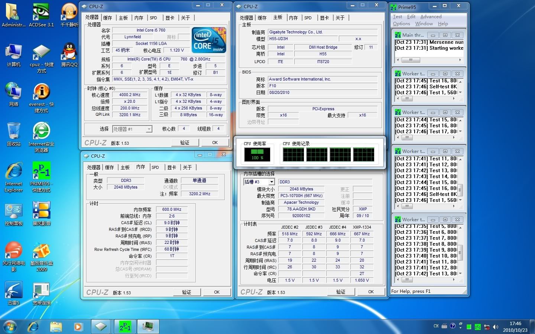The height and width of the screenshot is (334, 535).
Task: Switch to 显卡 tab in memory CPU-Z window
Action: coord(172,167)
